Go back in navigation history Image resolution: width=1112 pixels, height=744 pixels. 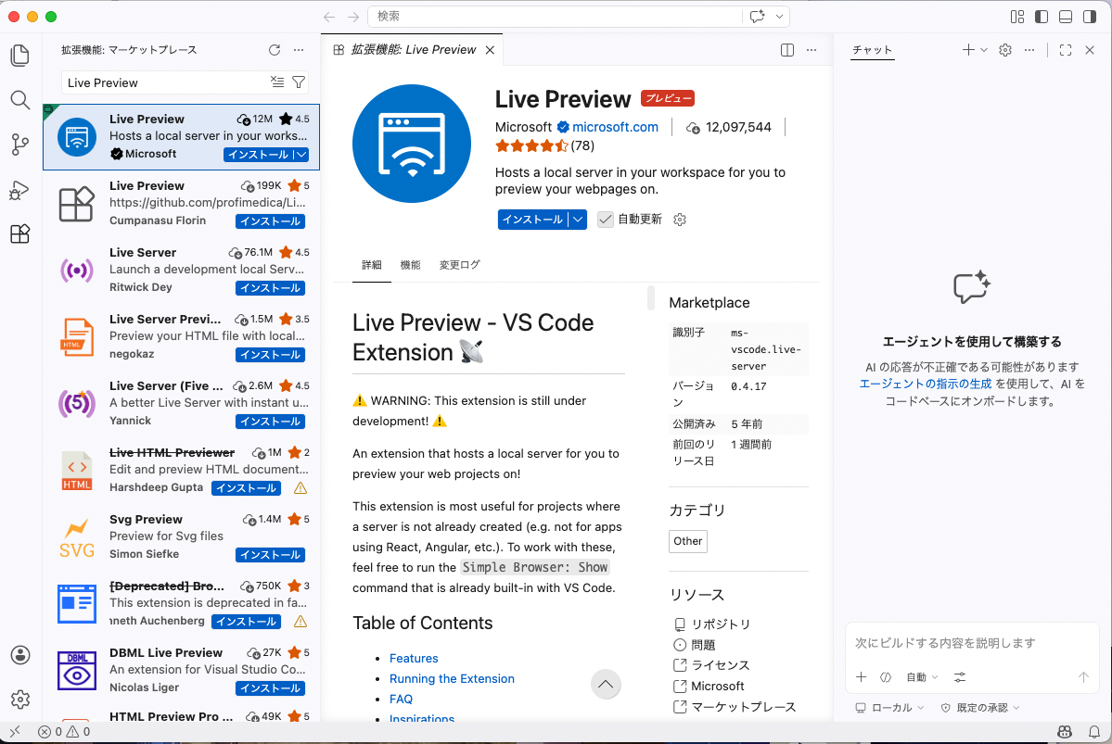click(329, 17)
